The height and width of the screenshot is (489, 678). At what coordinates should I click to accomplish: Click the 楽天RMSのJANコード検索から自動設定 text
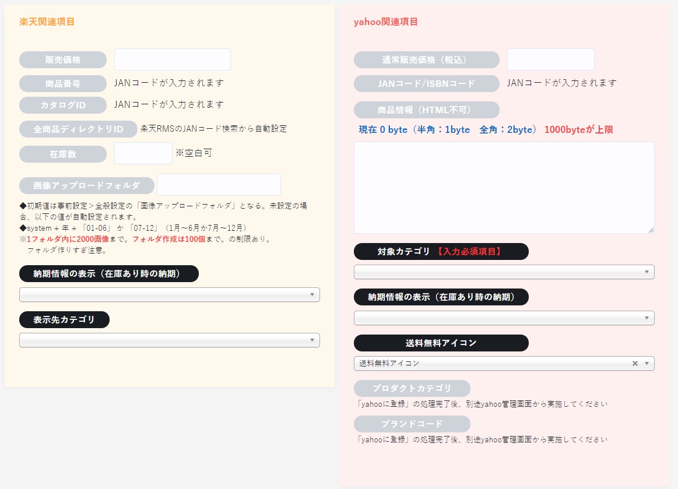[213, 128]
